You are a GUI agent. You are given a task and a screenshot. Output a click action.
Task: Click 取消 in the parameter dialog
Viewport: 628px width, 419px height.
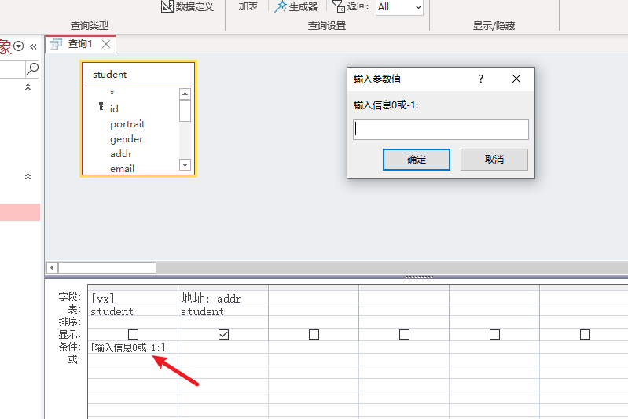click(x=494, y=160)
